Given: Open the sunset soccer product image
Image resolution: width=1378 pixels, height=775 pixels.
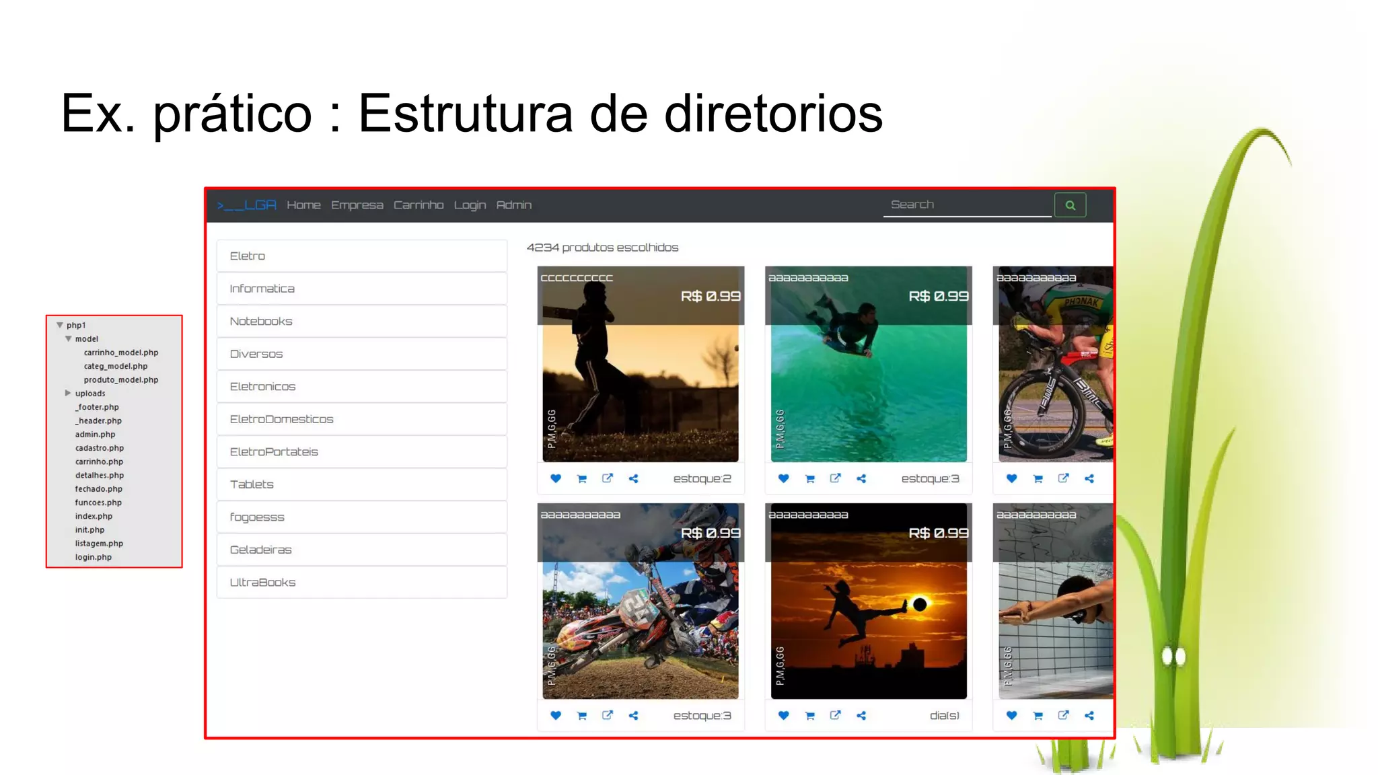Looking at the screenshot, I should (869, 601).
